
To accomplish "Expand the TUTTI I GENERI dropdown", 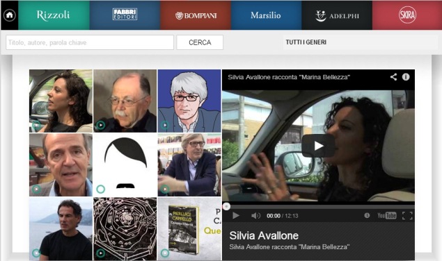I will click(x=361, y=42).
